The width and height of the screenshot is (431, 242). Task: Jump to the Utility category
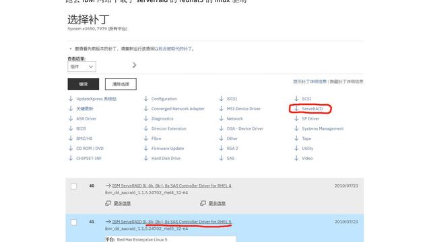point(307,148)
